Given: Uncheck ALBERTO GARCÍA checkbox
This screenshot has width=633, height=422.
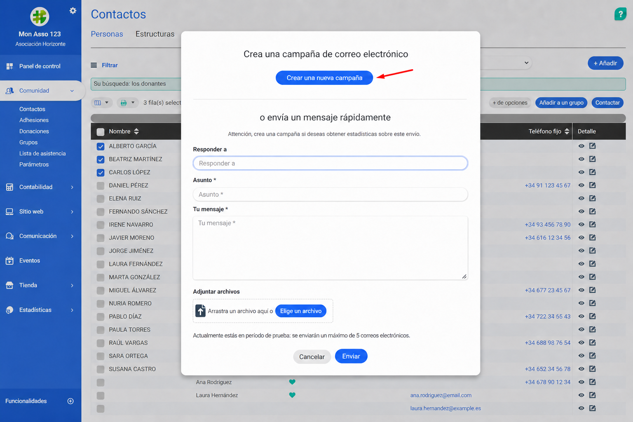Looking at the screenshot, I should point(101,146).
